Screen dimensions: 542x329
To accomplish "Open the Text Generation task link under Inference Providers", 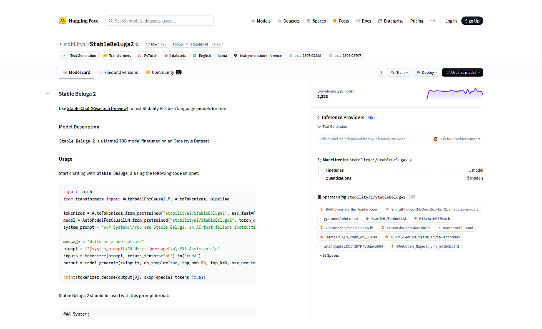I will (333, 127).
